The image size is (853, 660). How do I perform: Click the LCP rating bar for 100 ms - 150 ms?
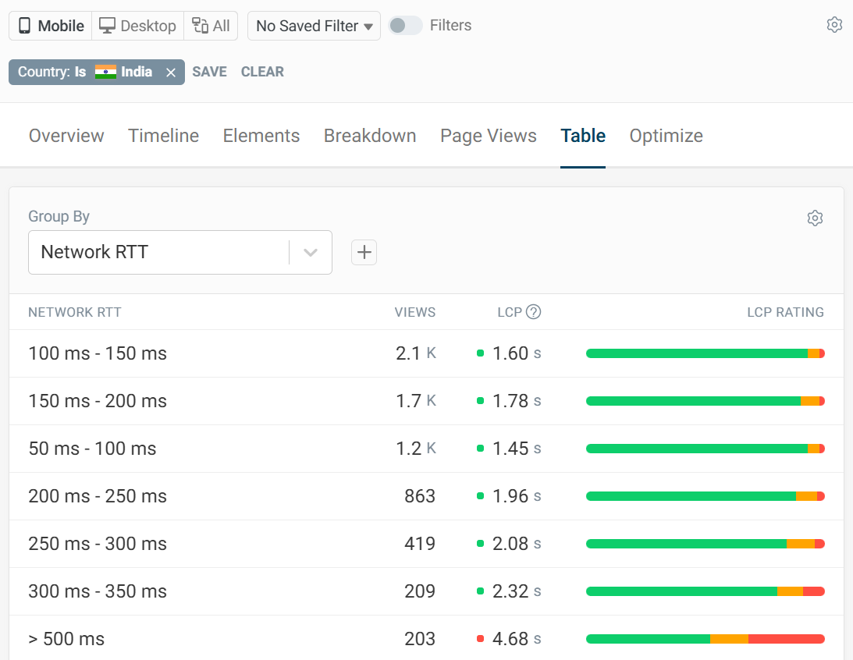click(x=705, y=353)
